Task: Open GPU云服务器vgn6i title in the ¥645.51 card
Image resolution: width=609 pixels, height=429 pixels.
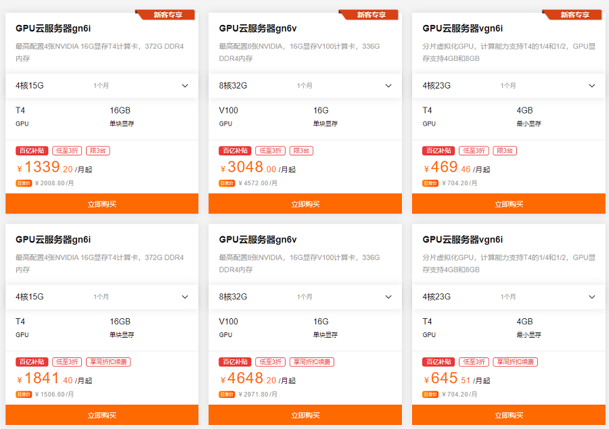Action: coord(463,240)
